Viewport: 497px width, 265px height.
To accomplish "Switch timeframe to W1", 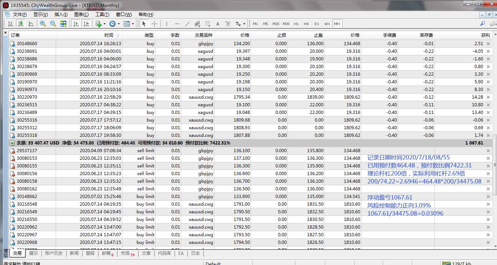I will pos(327,24).
